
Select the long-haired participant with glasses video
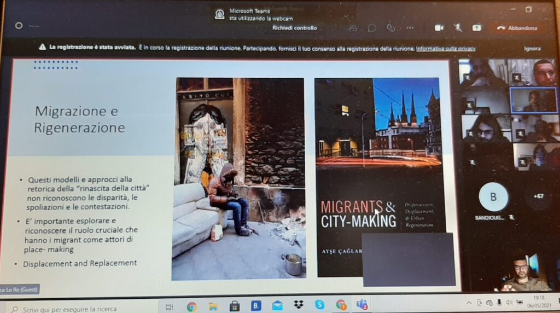click(486, 128)
